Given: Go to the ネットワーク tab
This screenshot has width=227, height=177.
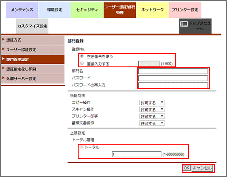Looking at the screenshot, I should (152, 10).
